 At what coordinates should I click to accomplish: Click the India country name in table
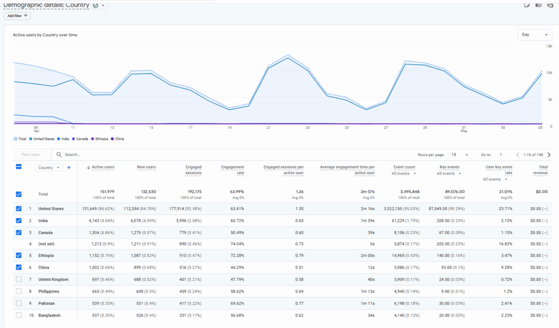[43, 220]
